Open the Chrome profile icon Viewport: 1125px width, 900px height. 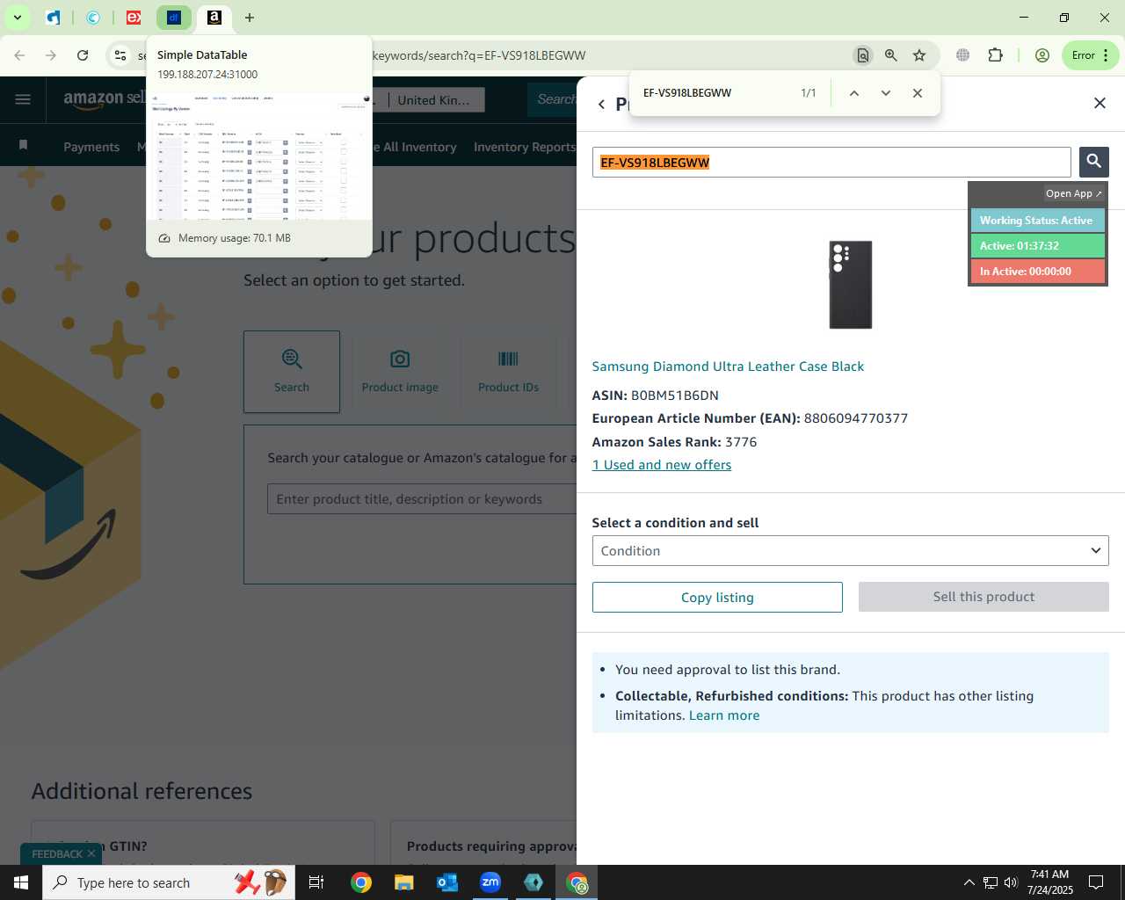pos(1042,55)
